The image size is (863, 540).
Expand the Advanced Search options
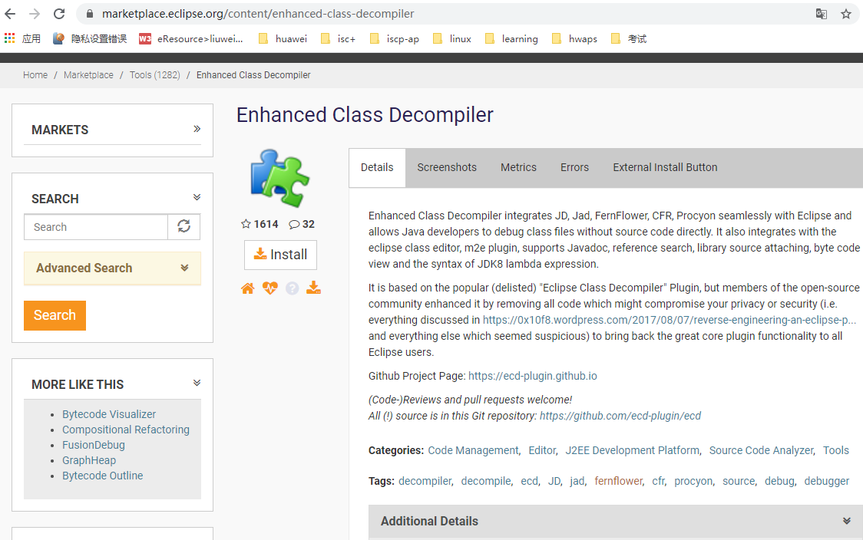click(x=112, y=268)
